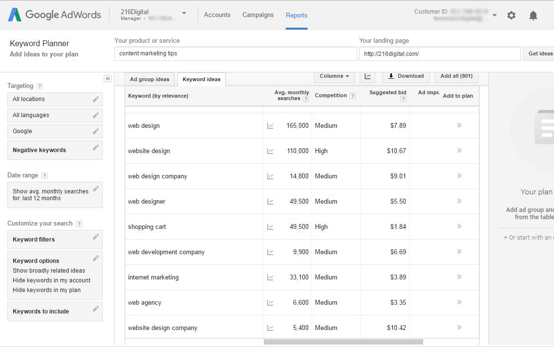554x347 pixels.
Task: Edit the All locations targeting
Action: click(96, 99)
